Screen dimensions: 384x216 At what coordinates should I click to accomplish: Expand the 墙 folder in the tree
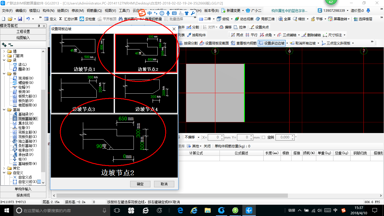(4, 51)
